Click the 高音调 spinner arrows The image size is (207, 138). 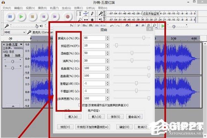click(x=108, y=76)
